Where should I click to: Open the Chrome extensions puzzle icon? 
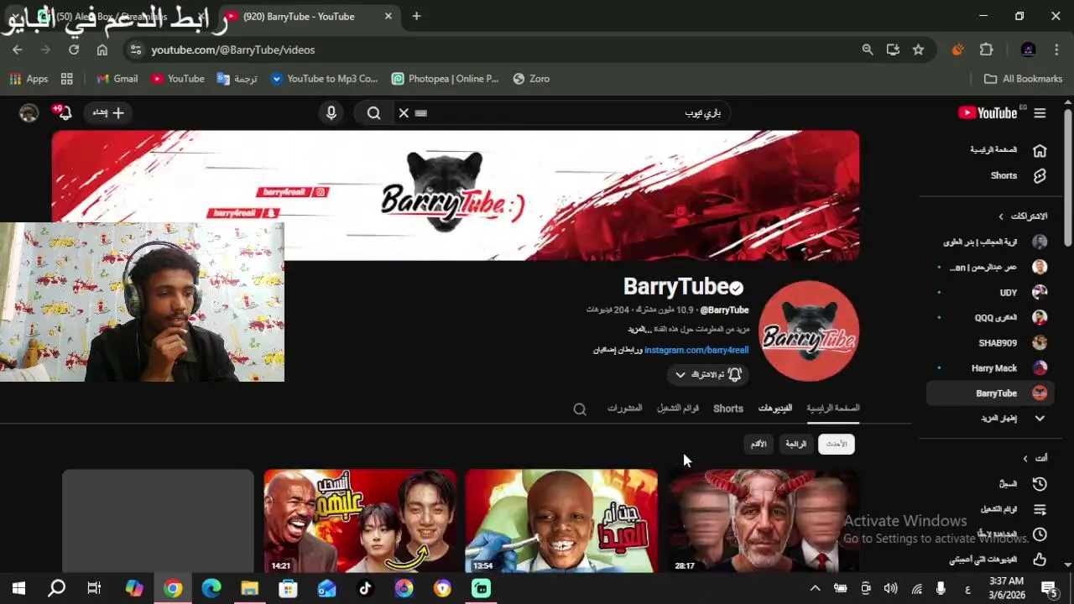987,49
